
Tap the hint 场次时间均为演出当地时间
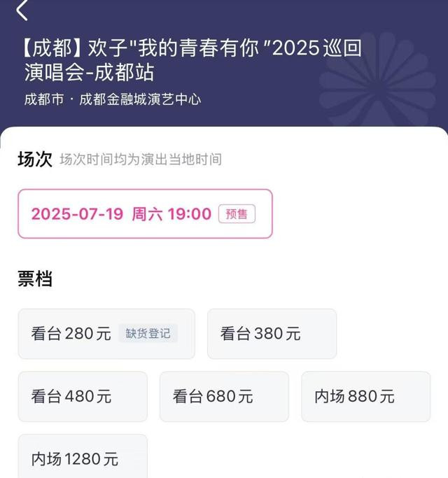(141, 160)
